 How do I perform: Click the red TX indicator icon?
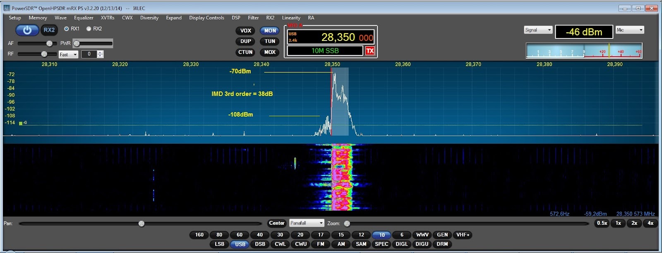coord(369,51)
